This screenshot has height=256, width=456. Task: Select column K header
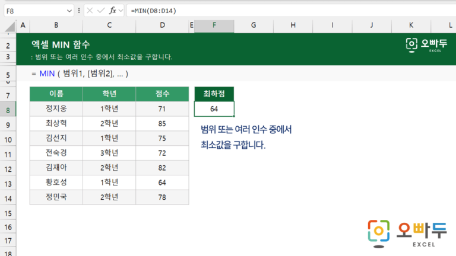click(x=411, y=25)
